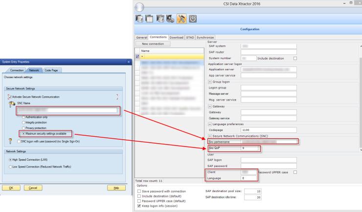Select the Integrity protection radio button
The height and width of the screenshot is (212, 362).
point(23,123)
